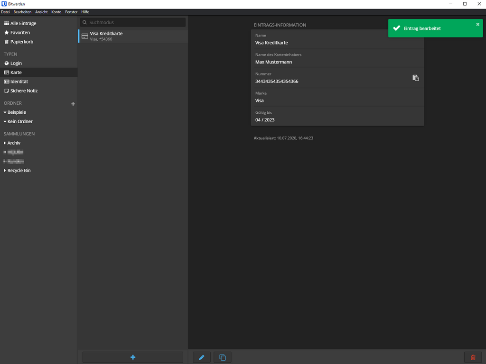
Task: Click the card icon beside Visa Kreditkarte
Action: [84, 36]
